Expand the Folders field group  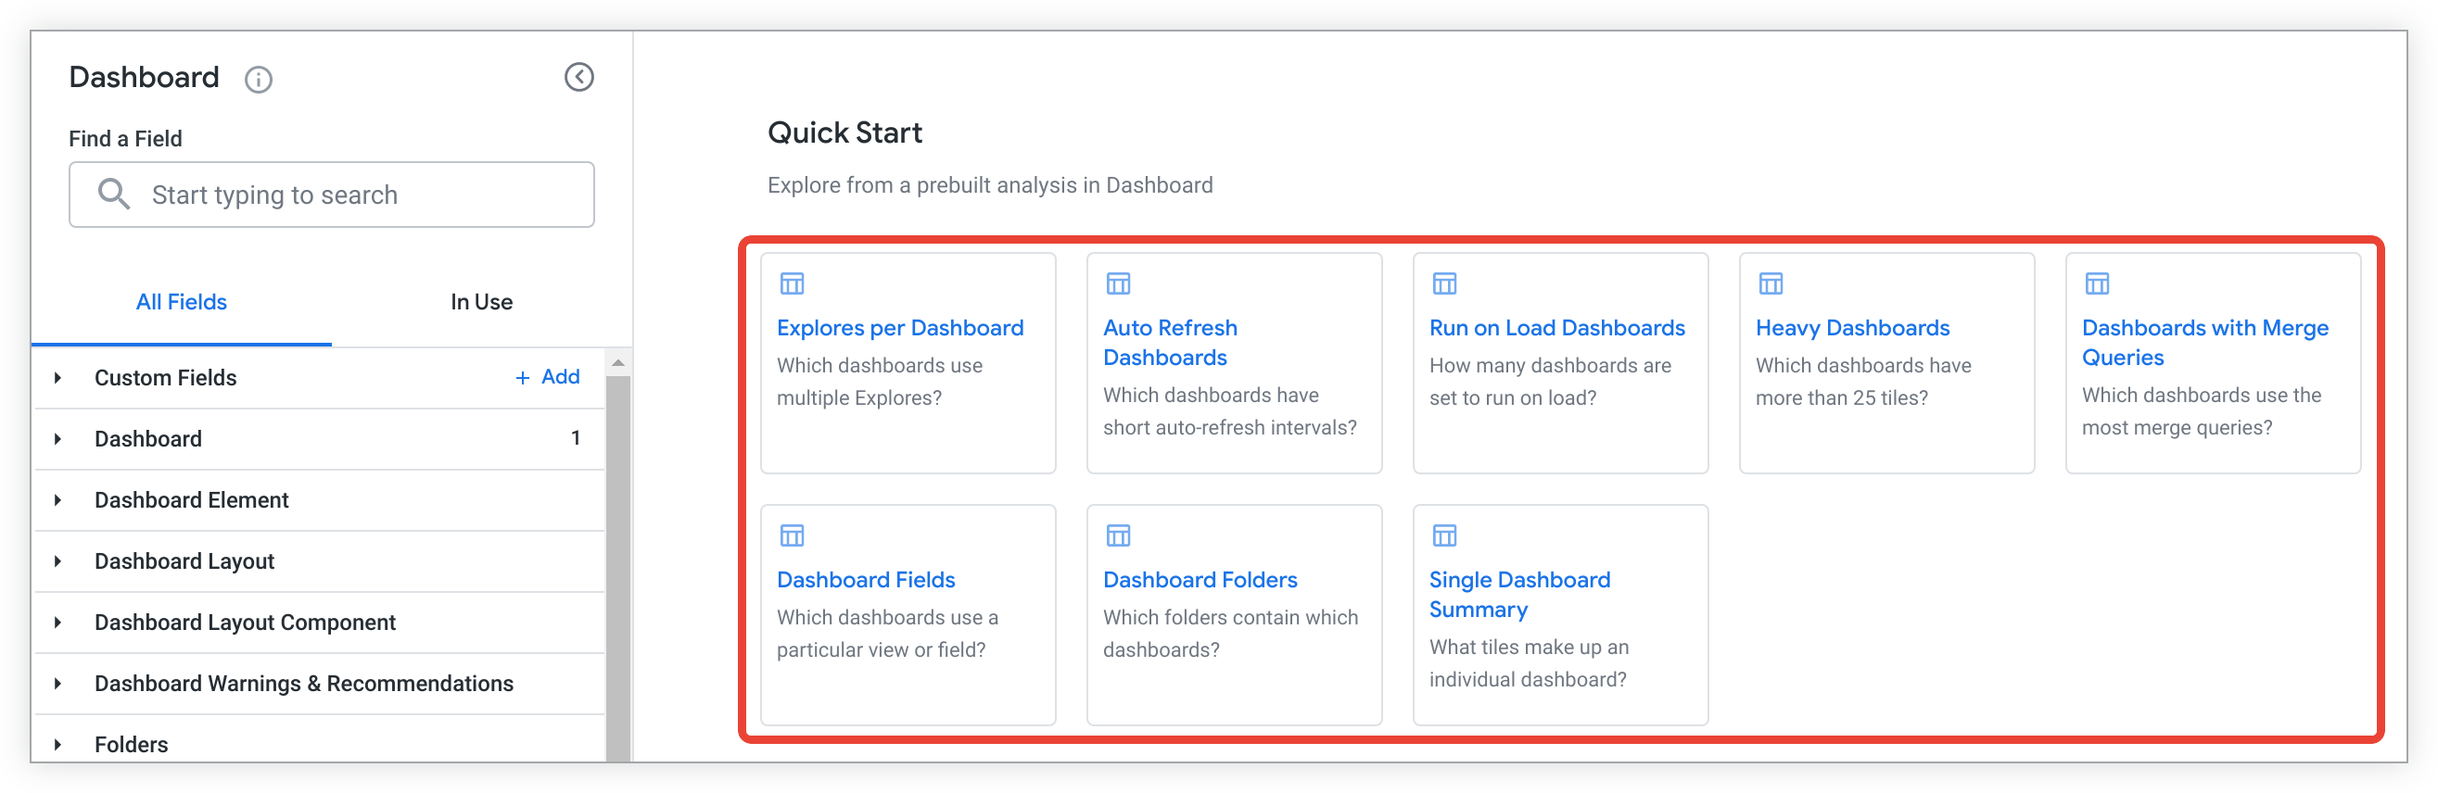click(x=58, y=744)
